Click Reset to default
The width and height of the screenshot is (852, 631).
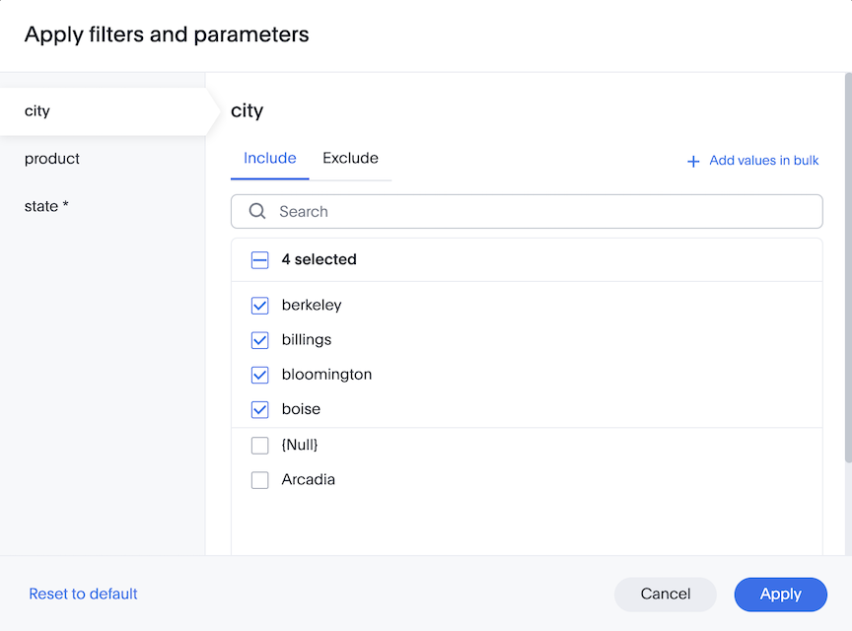83,594
